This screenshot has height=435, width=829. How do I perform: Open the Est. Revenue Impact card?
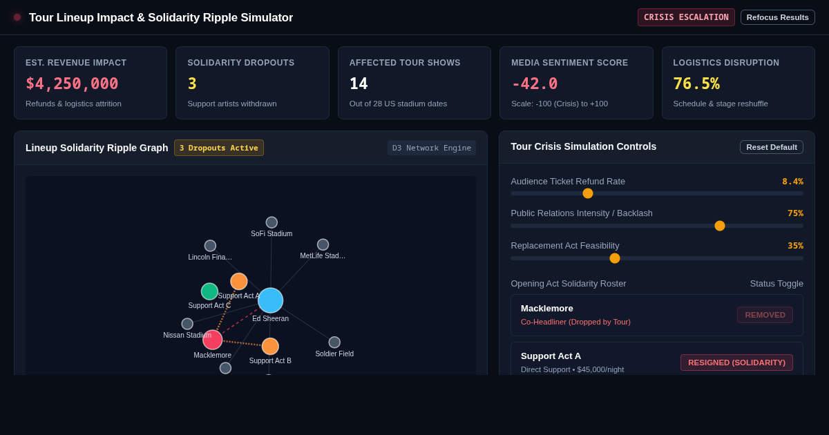[x=90, y=83]
